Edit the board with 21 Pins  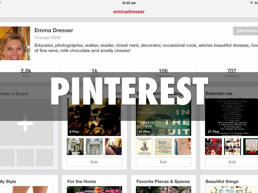(164, 162)
